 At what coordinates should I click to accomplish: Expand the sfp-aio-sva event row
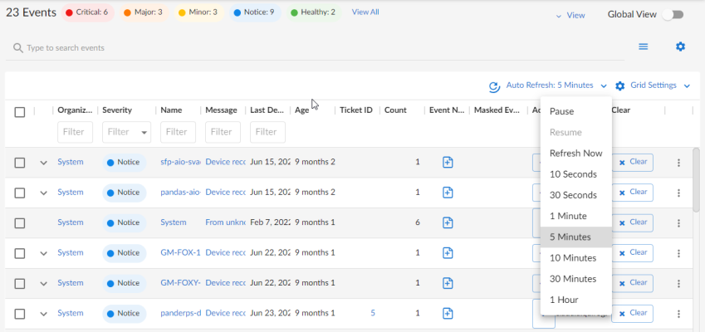point(43,163)
